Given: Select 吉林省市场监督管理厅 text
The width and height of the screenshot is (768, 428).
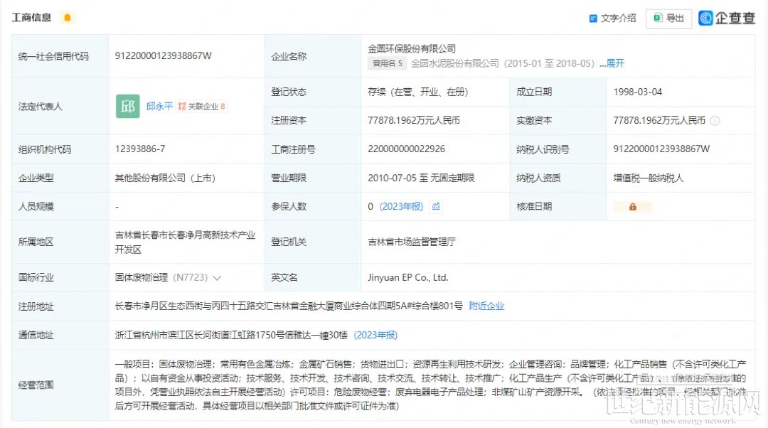Looking at the screenshot, I should [412, 242].
